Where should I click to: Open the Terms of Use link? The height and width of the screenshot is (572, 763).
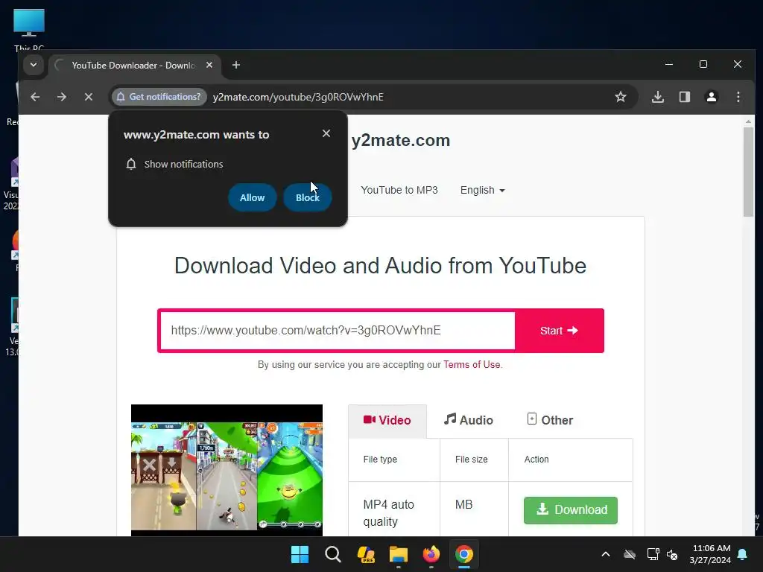[x=472, y=364]
